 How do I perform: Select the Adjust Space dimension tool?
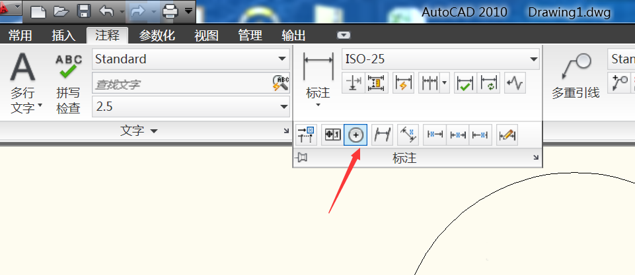pyautogui.click(x=377, y=83)
